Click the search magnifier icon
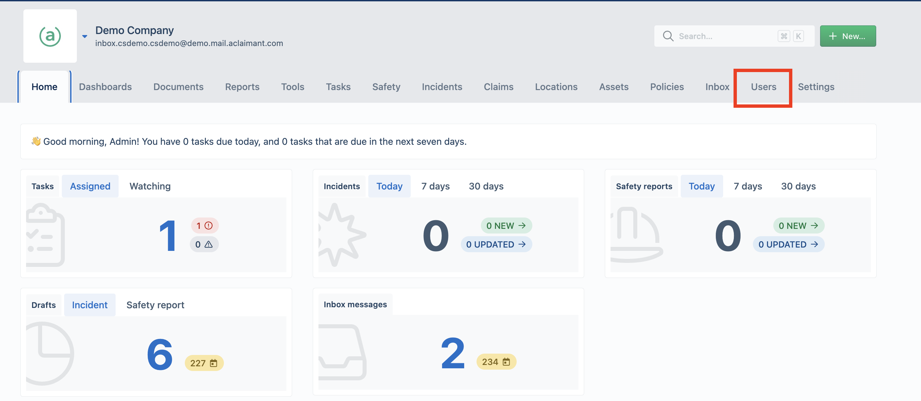Viewport: 921px width, 401px height. pyautogui.click(x=668, y=36)
